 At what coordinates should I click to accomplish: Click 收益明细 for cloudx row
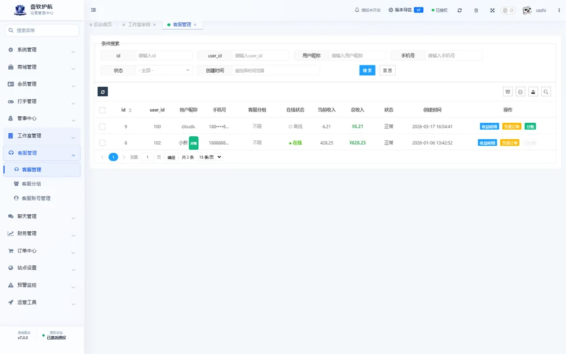point(489,126)
